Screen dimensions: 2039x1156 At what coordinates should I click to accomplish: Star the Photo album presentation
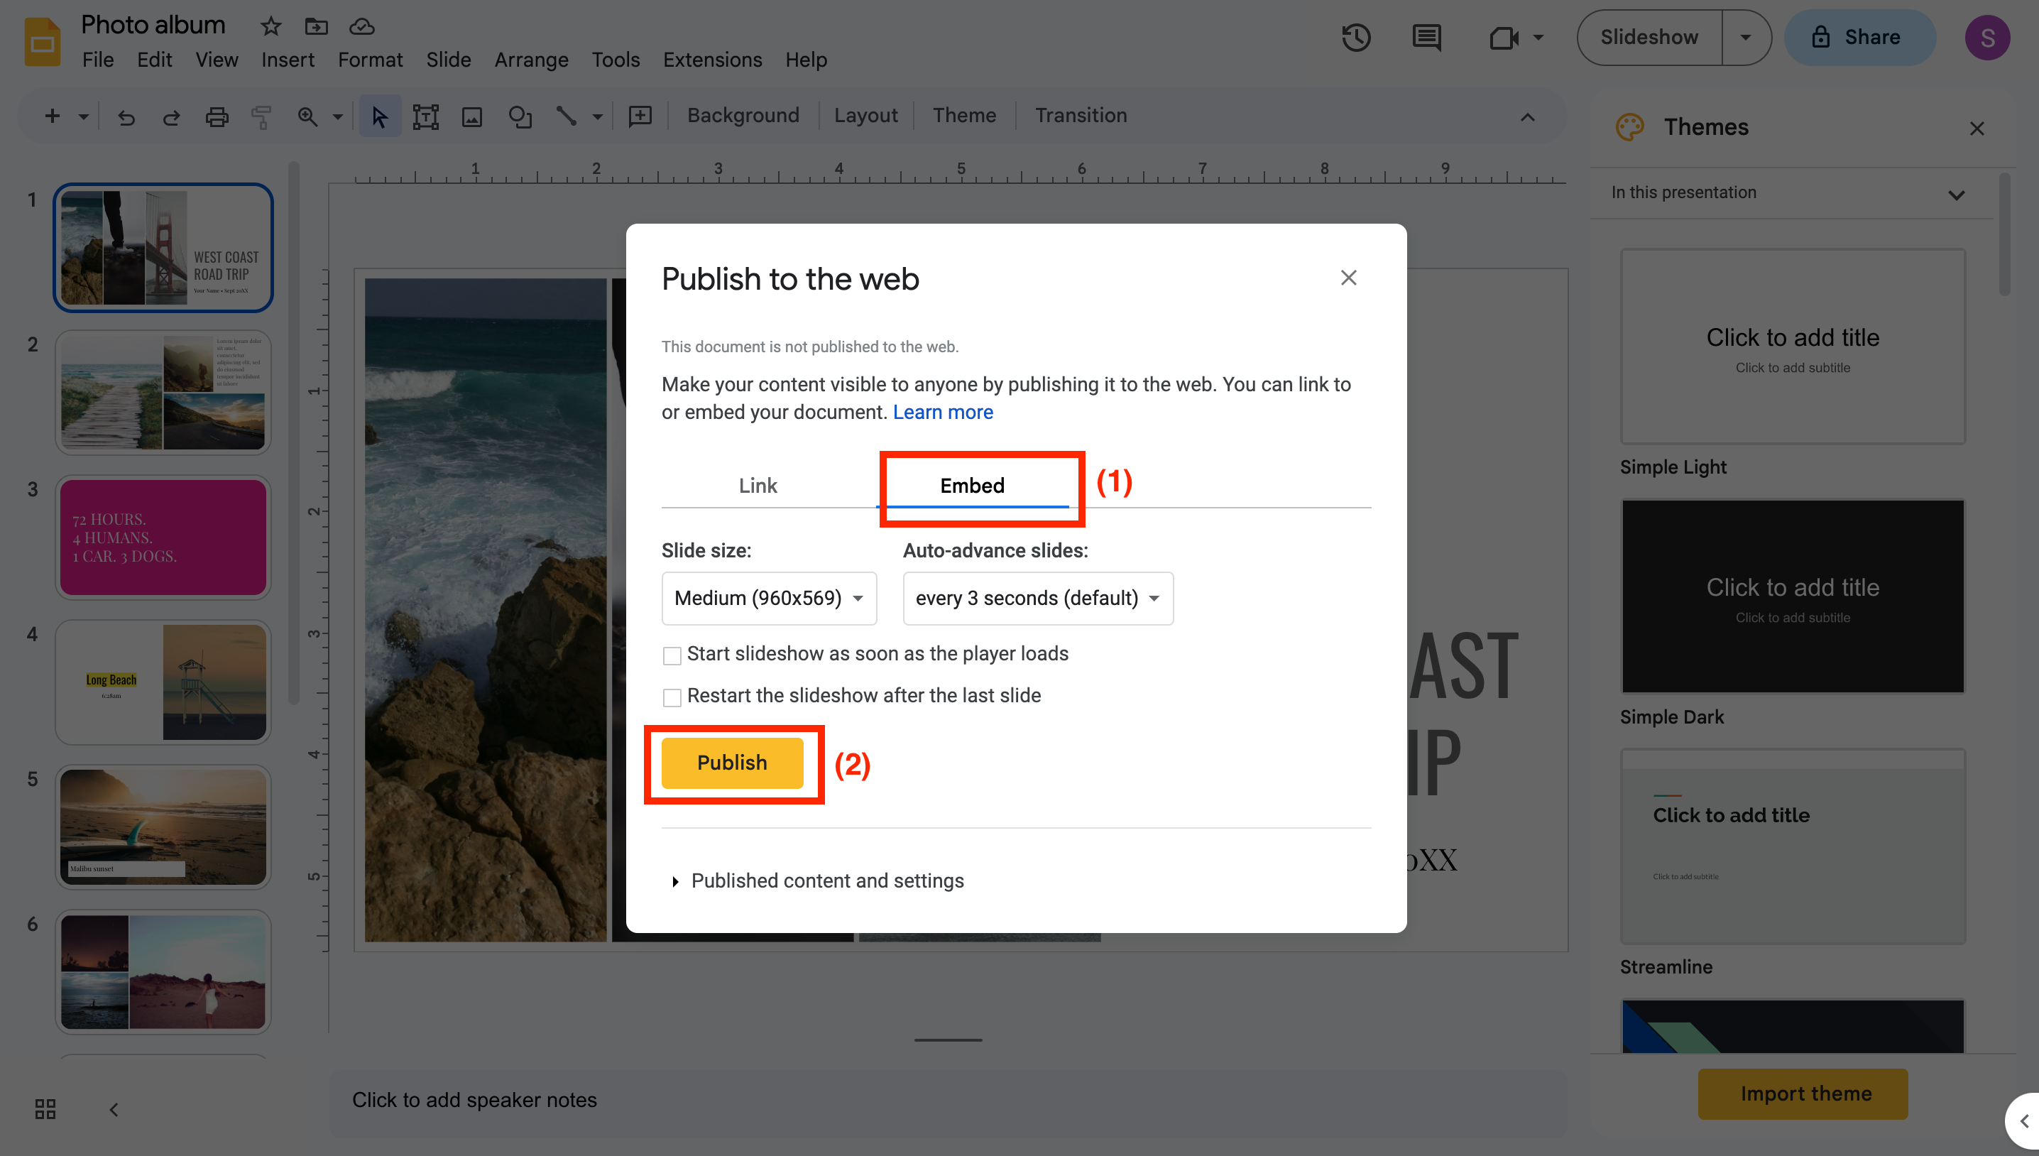270,26
